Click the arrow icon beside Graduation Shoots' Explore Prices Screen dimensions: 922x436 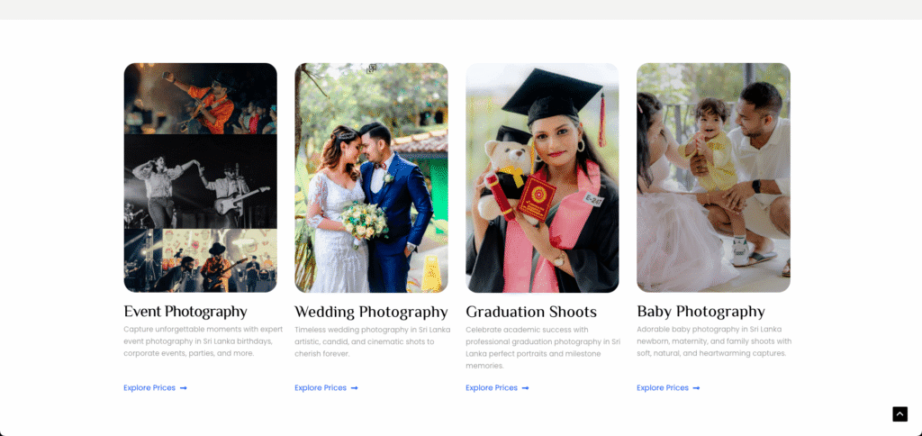pos(526,388)
